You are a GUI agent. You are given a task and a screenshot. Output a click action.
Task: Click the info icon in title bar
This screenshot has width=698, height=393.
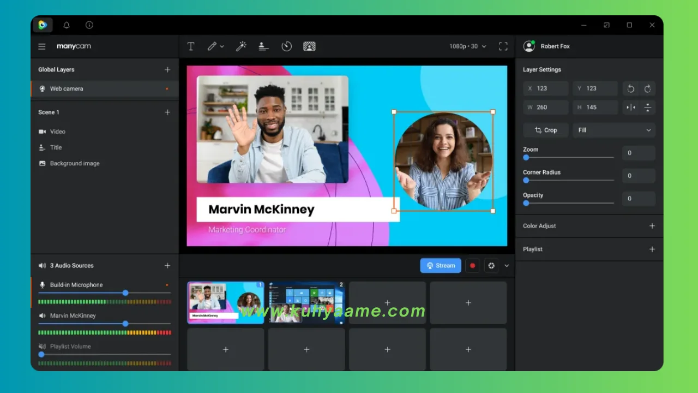click(89, 25)
